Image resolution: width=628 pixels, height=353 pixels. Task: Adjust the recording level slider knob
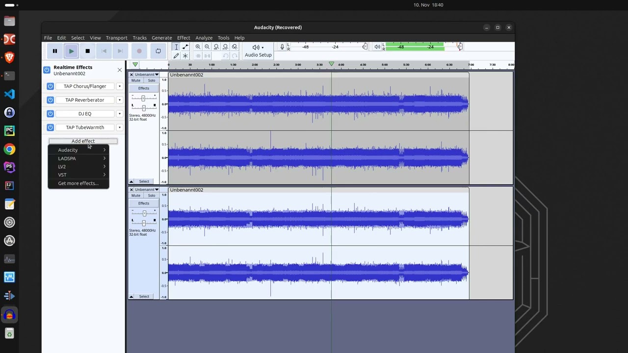[365, 47]
